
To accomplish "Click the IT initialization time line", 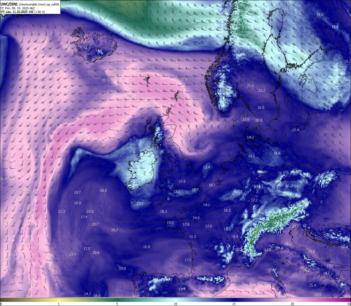I will pyautogui.click(x=18, y=8).
